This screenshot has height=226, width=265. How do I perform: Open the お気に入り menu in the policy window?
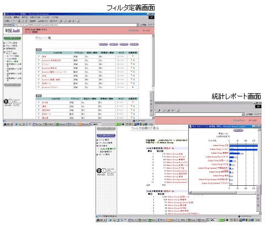(35, 17)
